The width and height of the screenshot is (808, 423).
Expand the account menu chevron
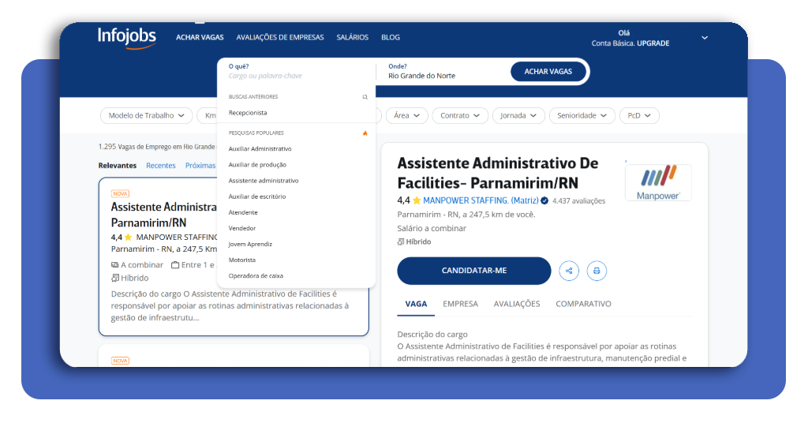[705, 38]
